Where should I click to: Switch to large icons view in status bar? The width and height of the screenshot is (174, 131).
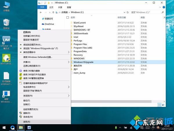pos(163,105)
